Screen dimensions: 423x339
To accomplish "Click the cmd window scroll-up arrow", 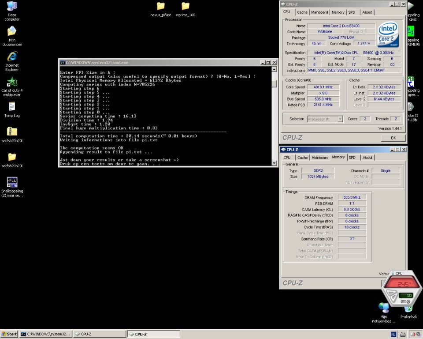I will click(274, 69).
